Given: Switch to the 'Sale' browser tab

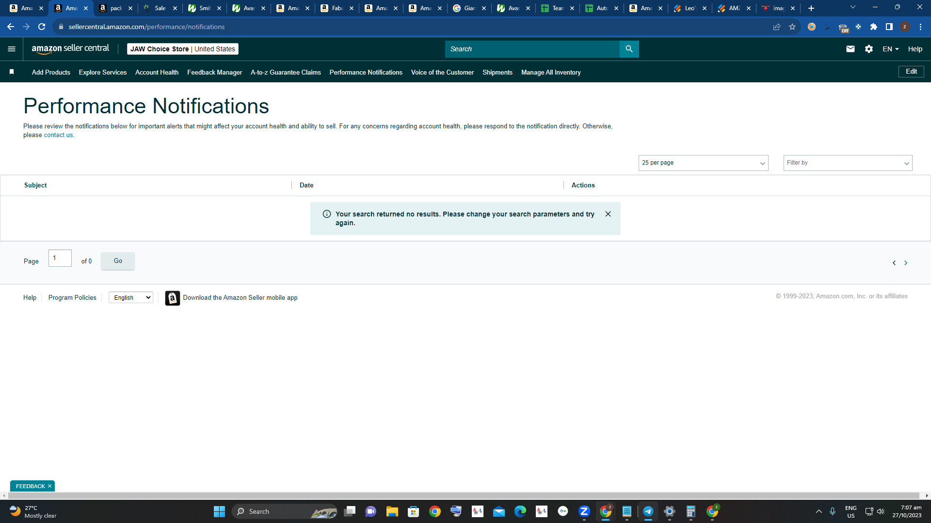Looking at the screenshot, I should (x=160, y=8).
